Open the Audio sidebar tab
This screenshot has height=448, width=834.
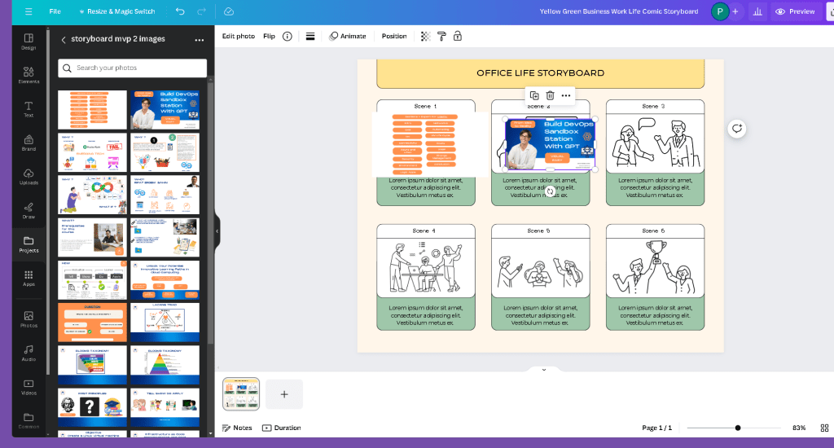point(29,353)
